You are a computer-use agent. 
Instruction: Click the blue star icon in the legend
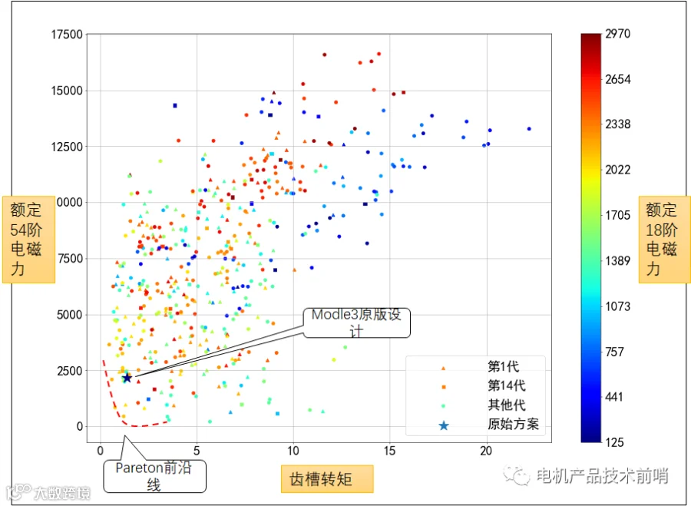pos(444,425)
